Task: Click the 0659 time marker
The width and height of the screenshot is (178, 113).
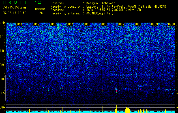Action: [x=155, y=24]
